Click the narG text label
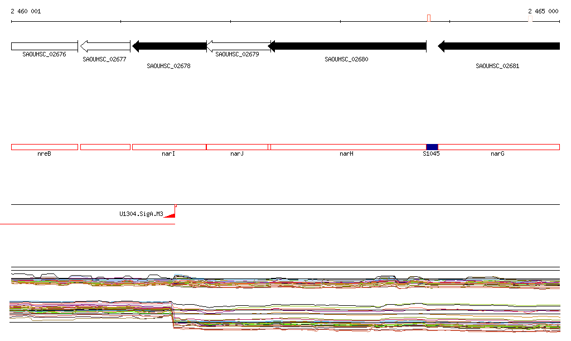The width and height of the screenshot is (571, 341). (497, 153)
